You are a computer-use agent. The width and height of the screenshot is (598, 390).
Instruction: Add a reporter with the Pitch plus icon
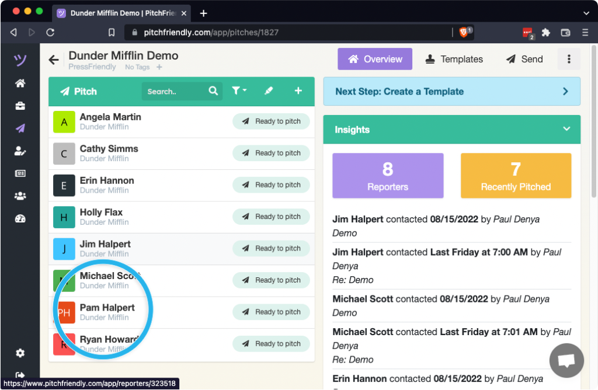[x=298, y=91]
